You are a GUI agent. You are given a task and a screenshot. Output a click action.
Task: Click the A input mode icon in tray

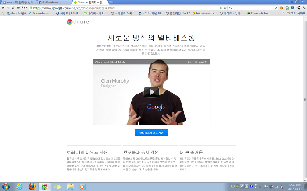pyautogui.click(x=242, y=186)
